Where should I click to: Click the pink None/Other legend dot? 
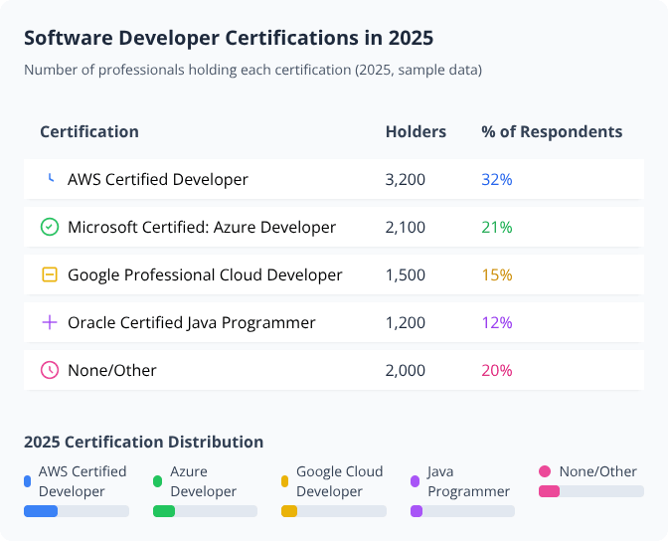[x=545, y=471]
